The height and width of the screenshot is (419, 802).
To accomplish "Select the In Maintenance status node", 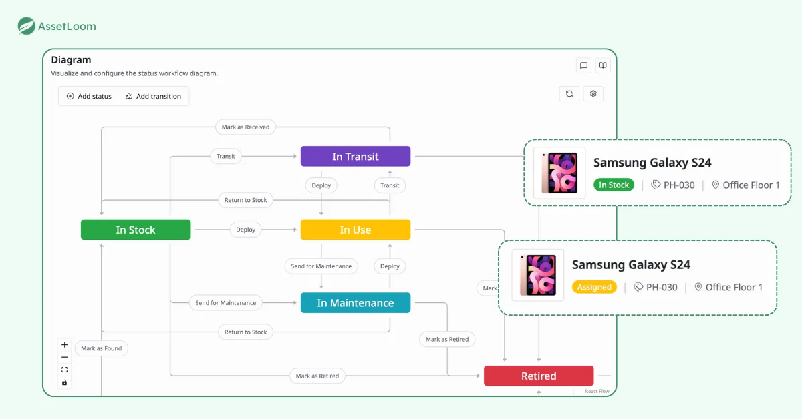I will pos(356,303).
